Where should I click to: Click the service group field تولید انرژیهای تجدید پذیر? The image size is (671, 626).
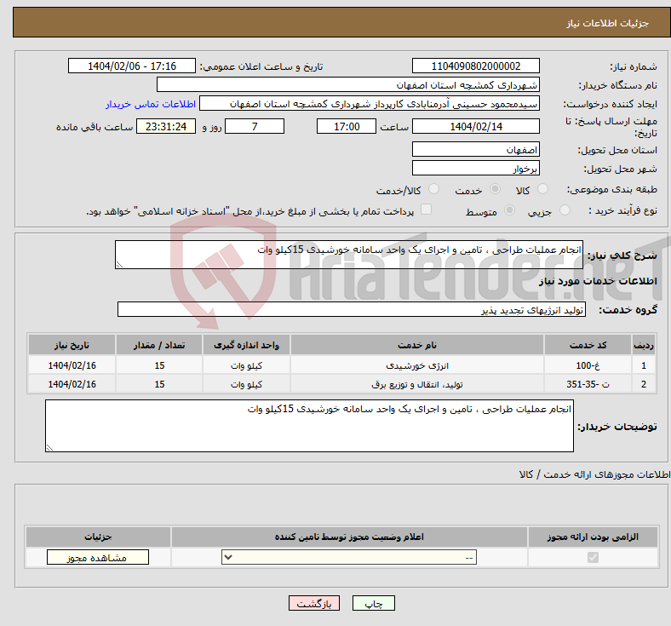click(x=351, y=310)
